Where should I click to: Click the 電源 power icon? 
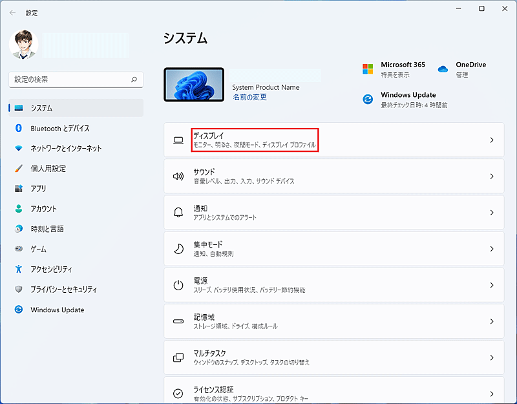(x=178, y=285)
